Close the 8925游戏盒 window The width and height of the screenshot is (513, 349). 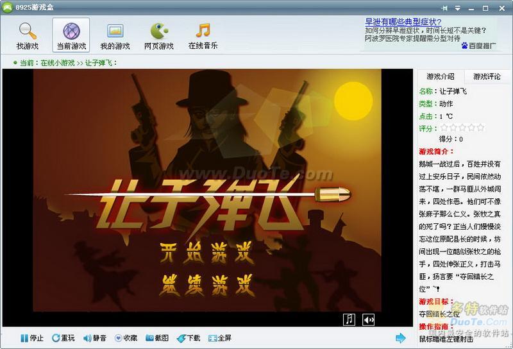click(x=502, y=8)
